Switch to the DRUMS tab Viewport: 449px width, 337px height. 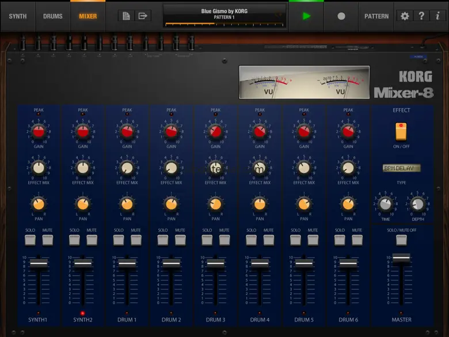53,16
